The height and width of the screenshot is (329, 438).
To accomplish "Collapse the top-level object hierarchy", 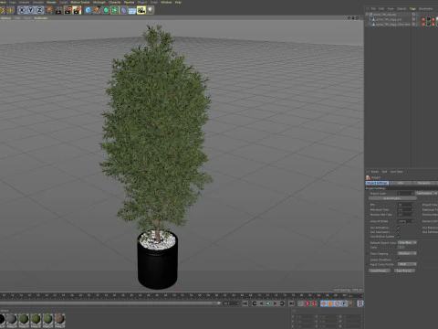I will click(367, 15).
